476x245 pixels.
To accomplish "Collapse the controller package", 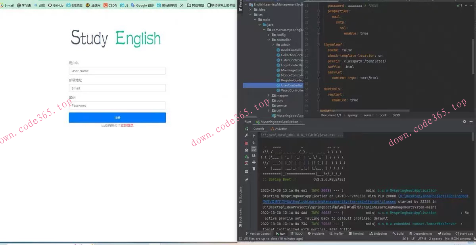I will pyautogui.click(x=269, y=40).
